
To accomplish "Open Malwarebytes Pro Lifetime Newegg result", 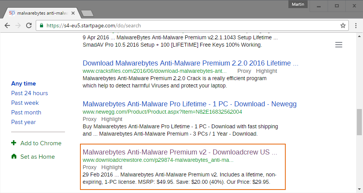I will pos(190,104).
